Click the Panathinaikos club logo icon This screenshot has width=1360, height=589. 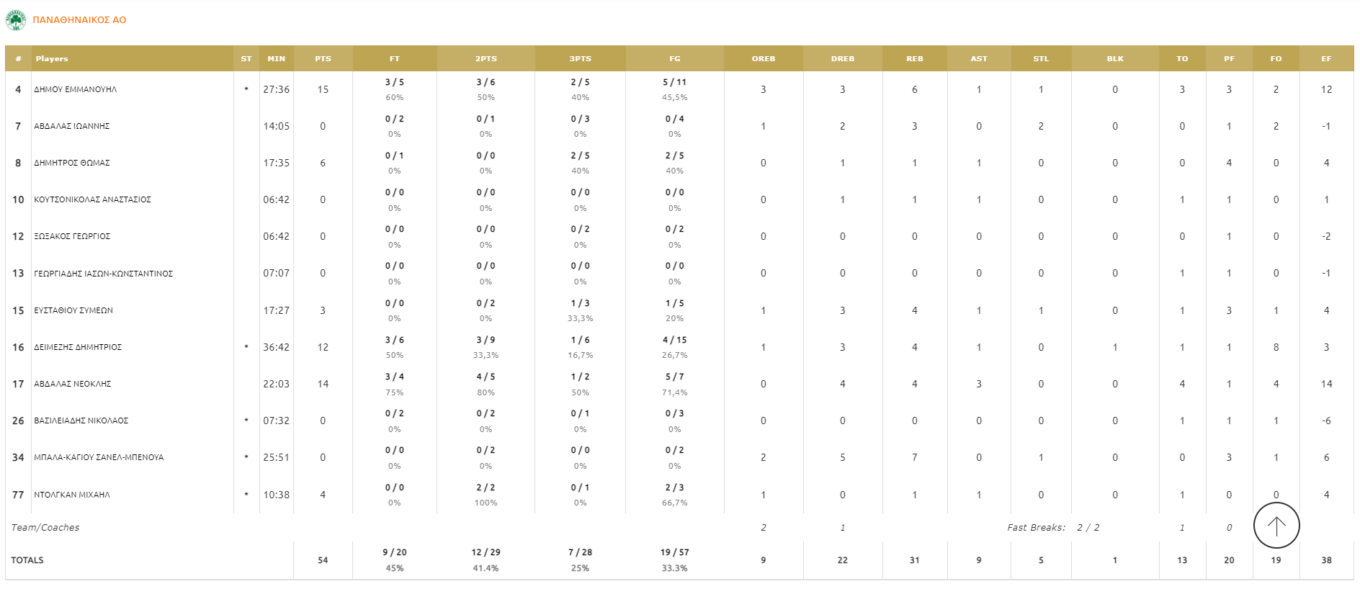coord(15,20)
